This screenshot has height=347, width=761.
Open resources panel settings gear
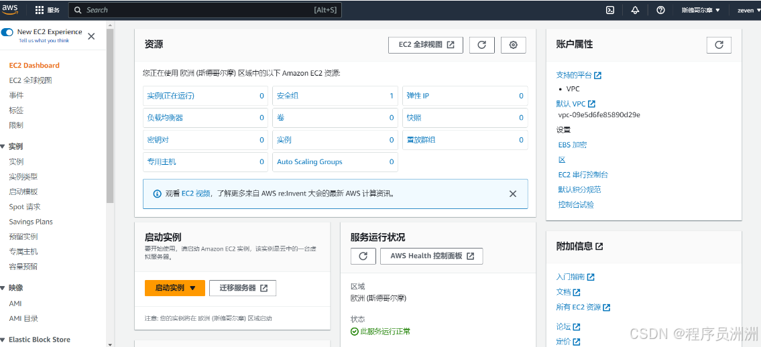pos(514,45)
